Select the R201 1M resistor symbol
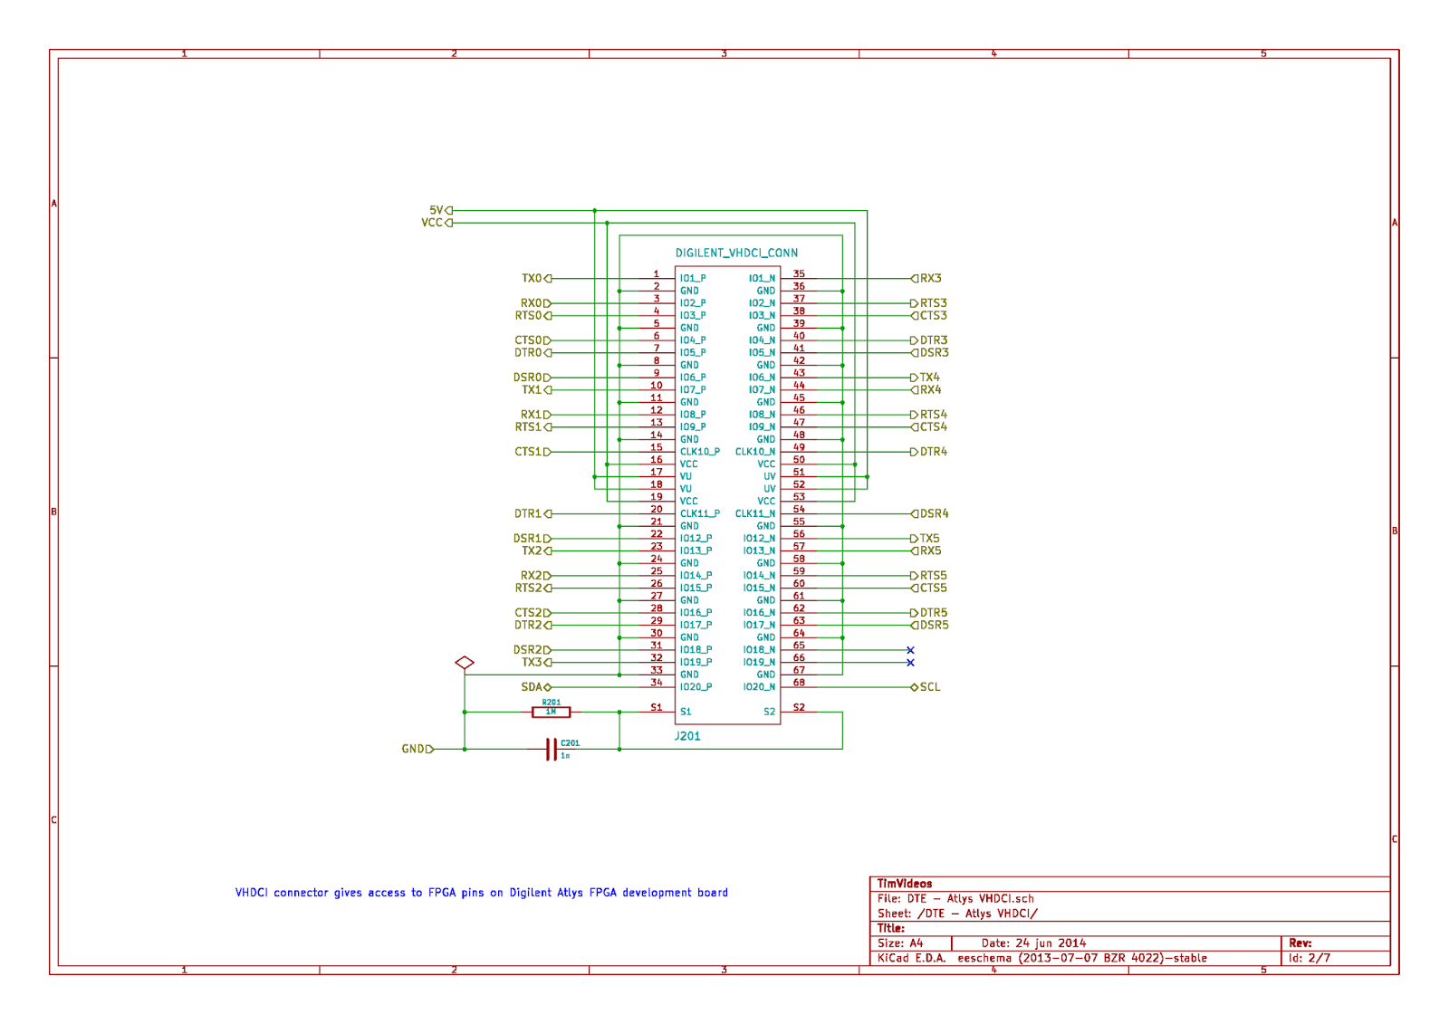1449x1024 pixels. [551, 712]
